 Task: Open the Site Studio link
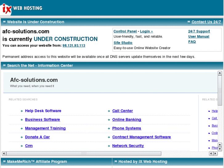(x=123, y=43)
